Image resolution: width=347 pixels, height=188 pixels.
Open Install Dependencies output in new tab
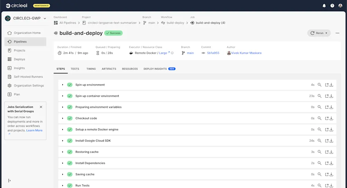[x=327, y=163]
